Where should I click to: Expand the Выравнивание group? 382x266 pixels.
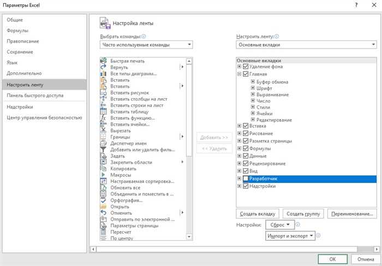coord(253,94)
